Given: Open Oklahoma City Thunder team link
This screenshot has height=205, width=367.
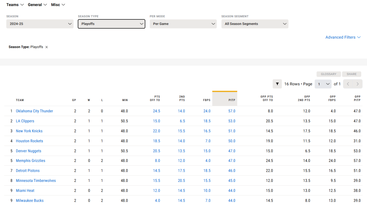Looking at the screenshot, I should [34, 111].
